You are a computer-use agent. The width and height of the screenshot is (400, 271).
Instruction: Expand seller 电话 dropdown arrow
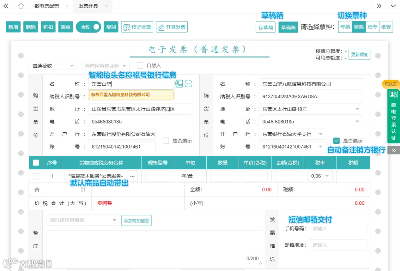click(x=357, y=122)
